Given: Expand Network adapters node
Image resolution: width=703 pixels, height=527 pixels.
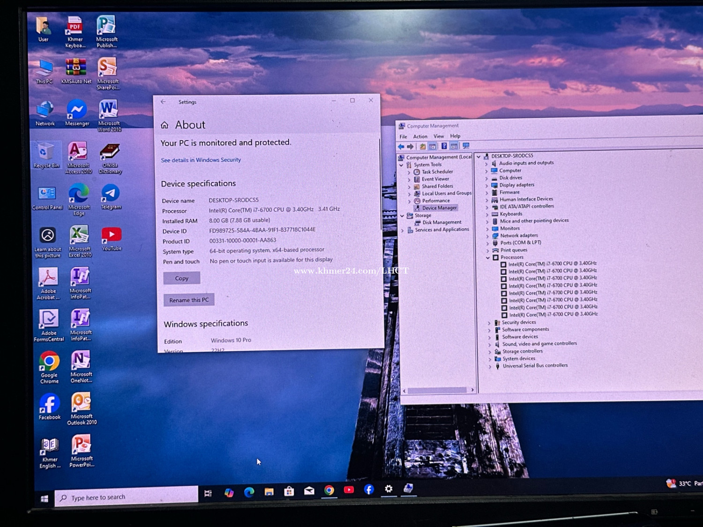Looking at the screenshot, I should click(x=487, y=237).
